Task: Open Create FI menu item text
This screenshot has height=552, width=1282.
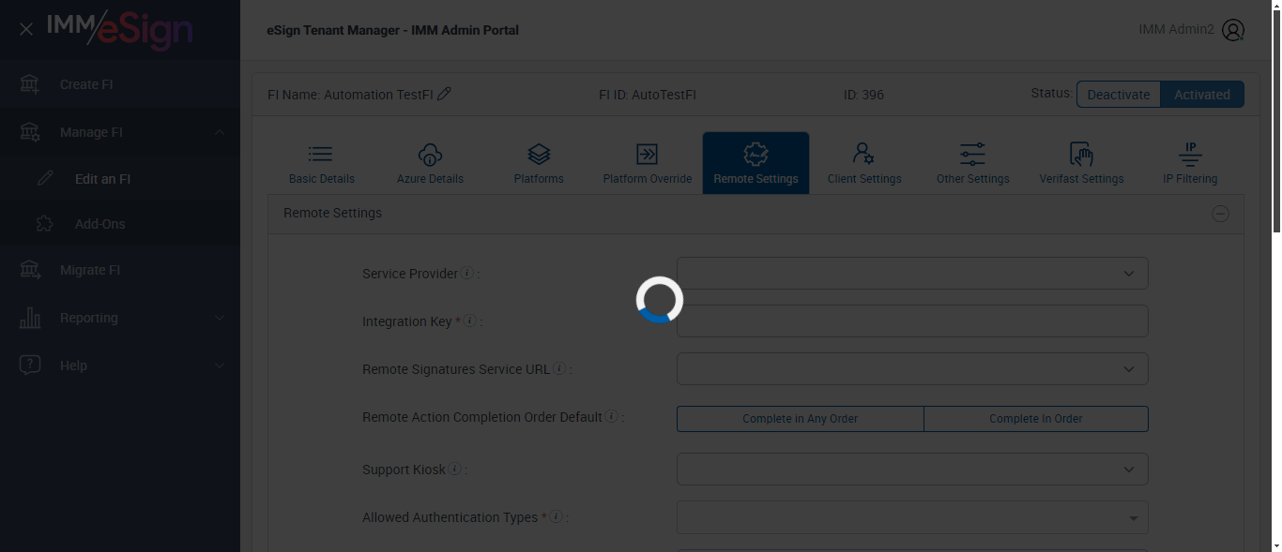Action: pos(86,84)
